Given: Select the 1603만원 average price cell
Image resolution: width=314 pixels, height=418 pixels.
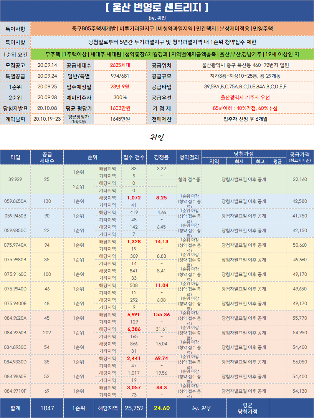Looking at the screenshot, I should [x=120, y=108].
